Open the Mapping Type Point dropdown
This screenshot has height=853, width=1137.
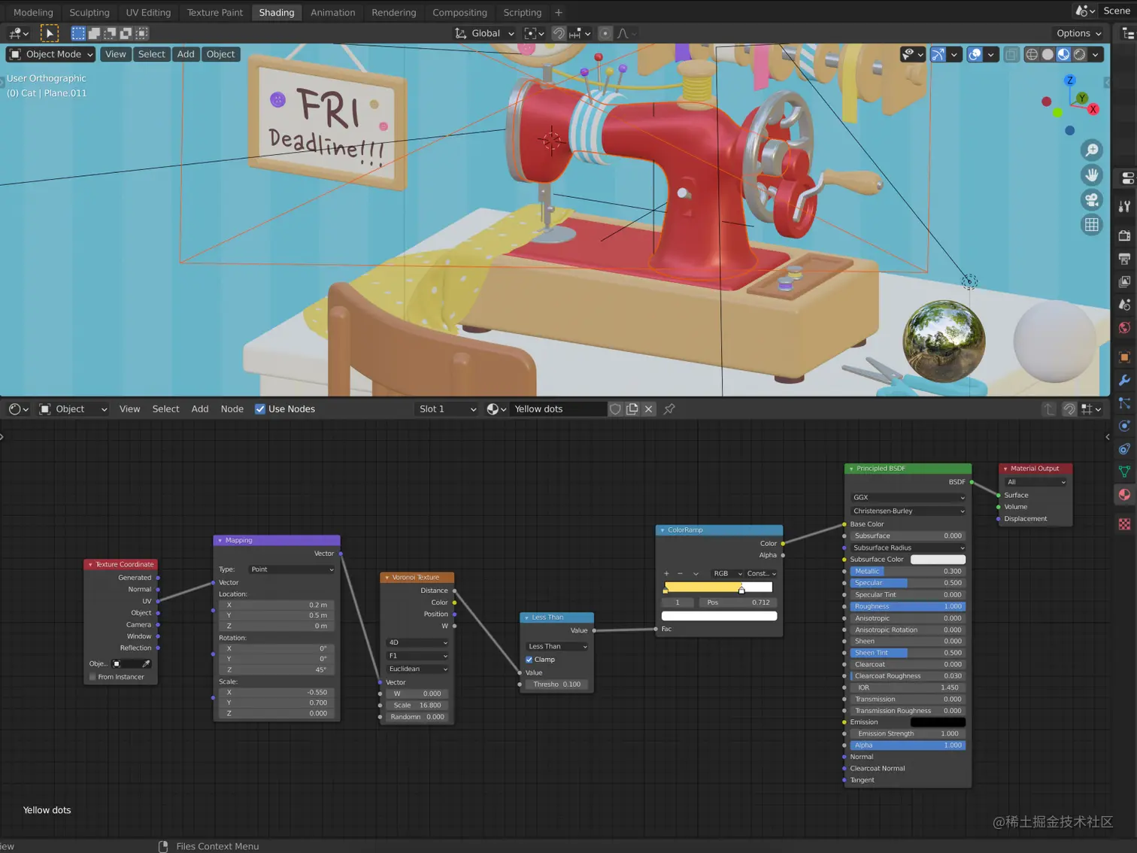[292, 569]
